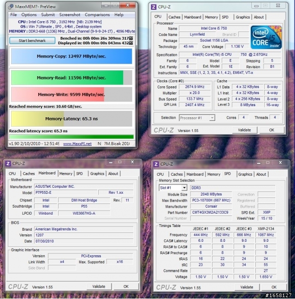The height and width of the screenshot is (299, 295).
Task: Open the File menu in MaxxMEM
Action: click(x=13, y=15)
